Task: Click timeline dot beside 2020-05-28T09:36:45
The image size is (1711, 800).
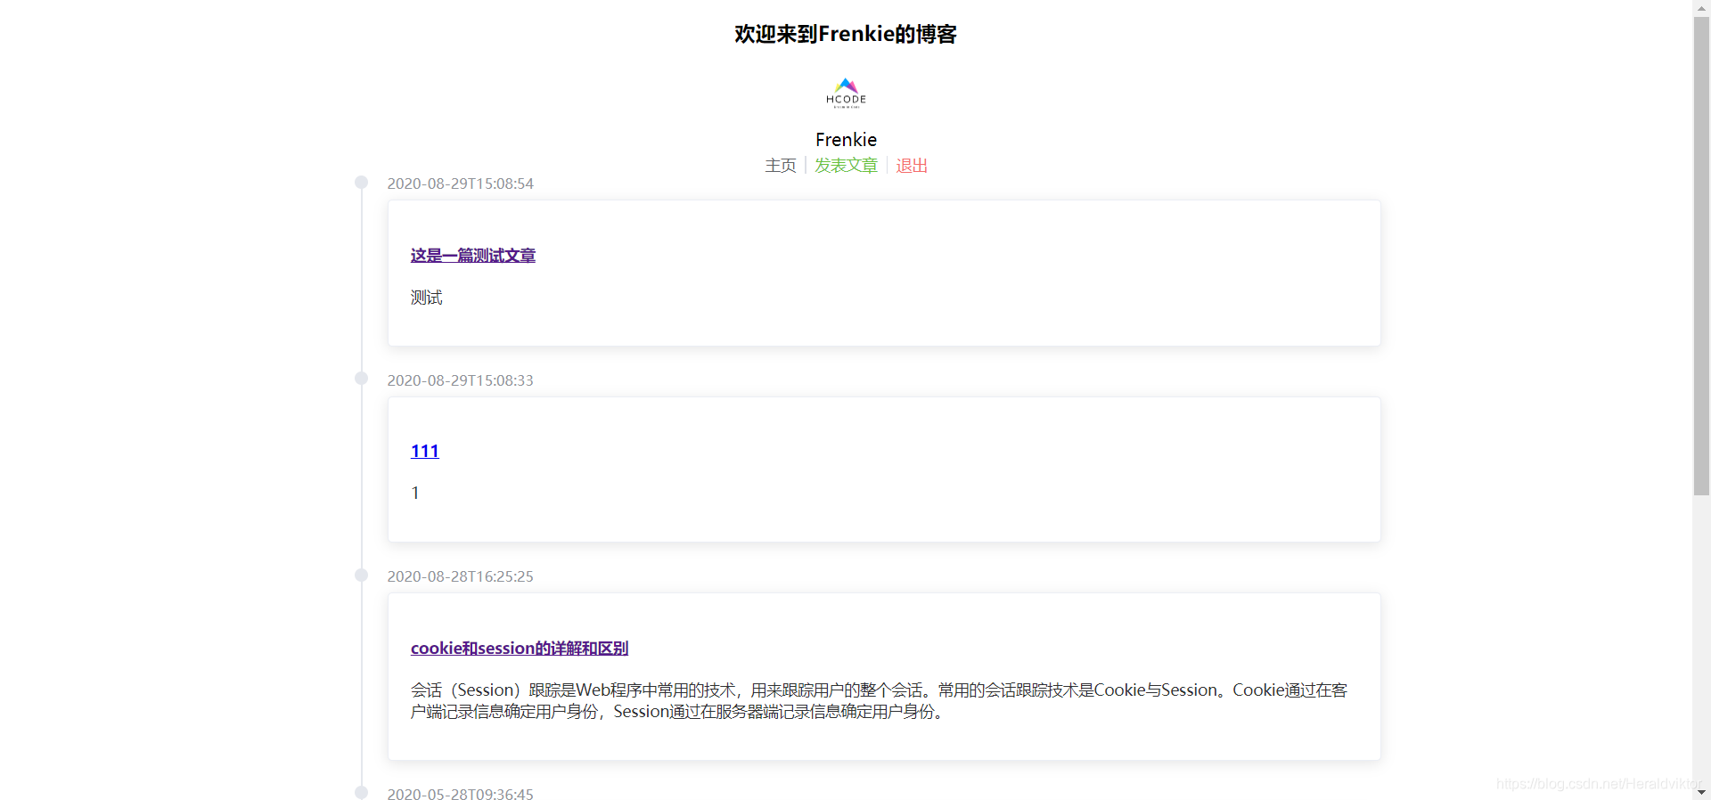Action: [x=361, y=792]
